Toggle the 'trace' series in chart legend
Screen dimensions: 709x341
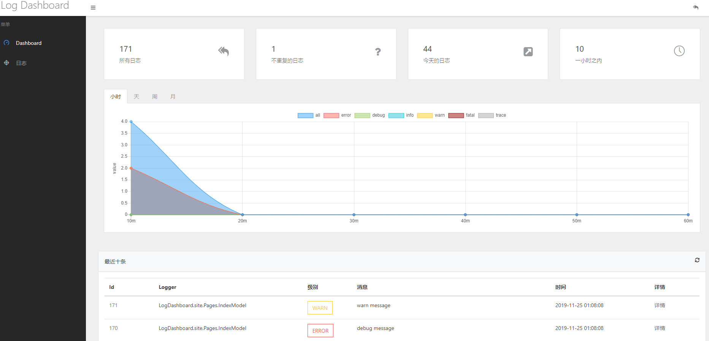pyautogui.click(x=492, y=116)
